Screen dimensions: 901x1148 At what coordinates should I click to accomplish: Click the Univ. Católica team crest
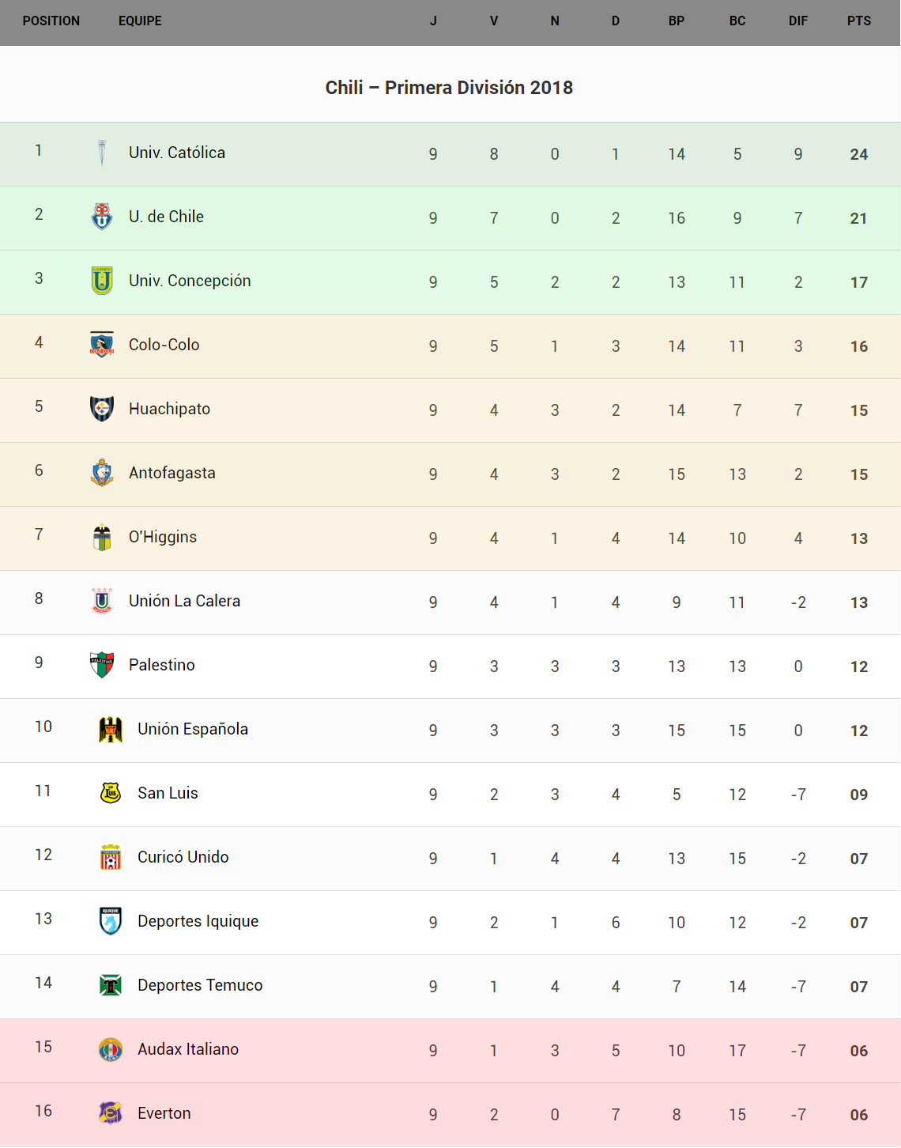tap(102, 153)
